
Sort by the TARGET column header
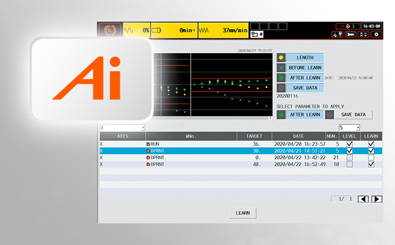pos(254,136)
